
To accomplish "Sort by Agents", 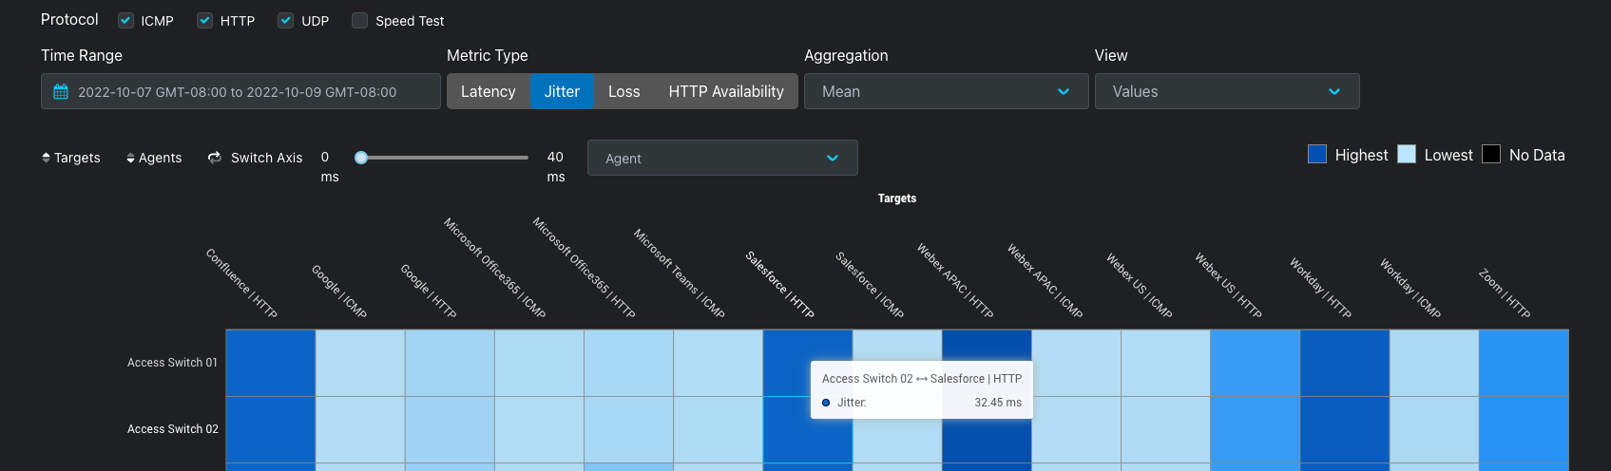I will [154, 158].
